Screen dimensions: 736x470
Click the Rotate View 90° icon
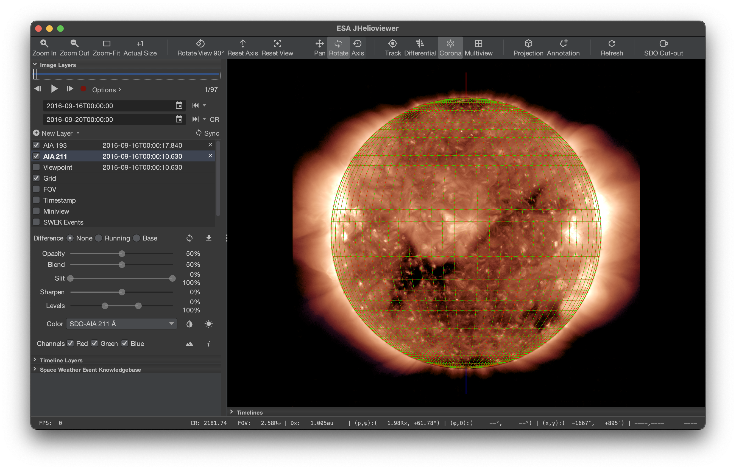click(x=200, y=44)
